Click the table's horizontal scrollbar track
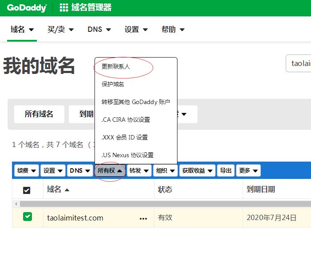The width and height of the screenshot is (311, 267). 165,204
